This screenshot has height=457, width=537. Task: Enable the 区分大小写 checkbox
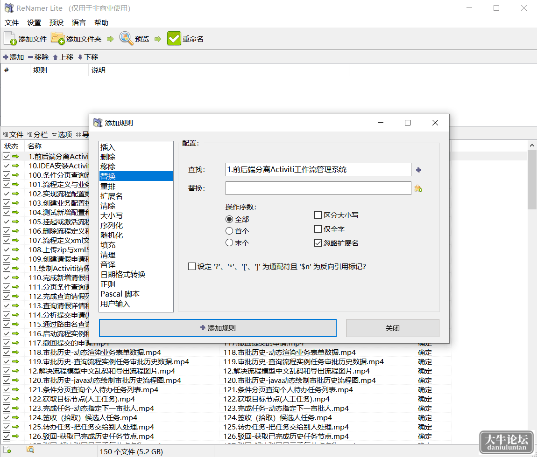[x=318, y=215]
